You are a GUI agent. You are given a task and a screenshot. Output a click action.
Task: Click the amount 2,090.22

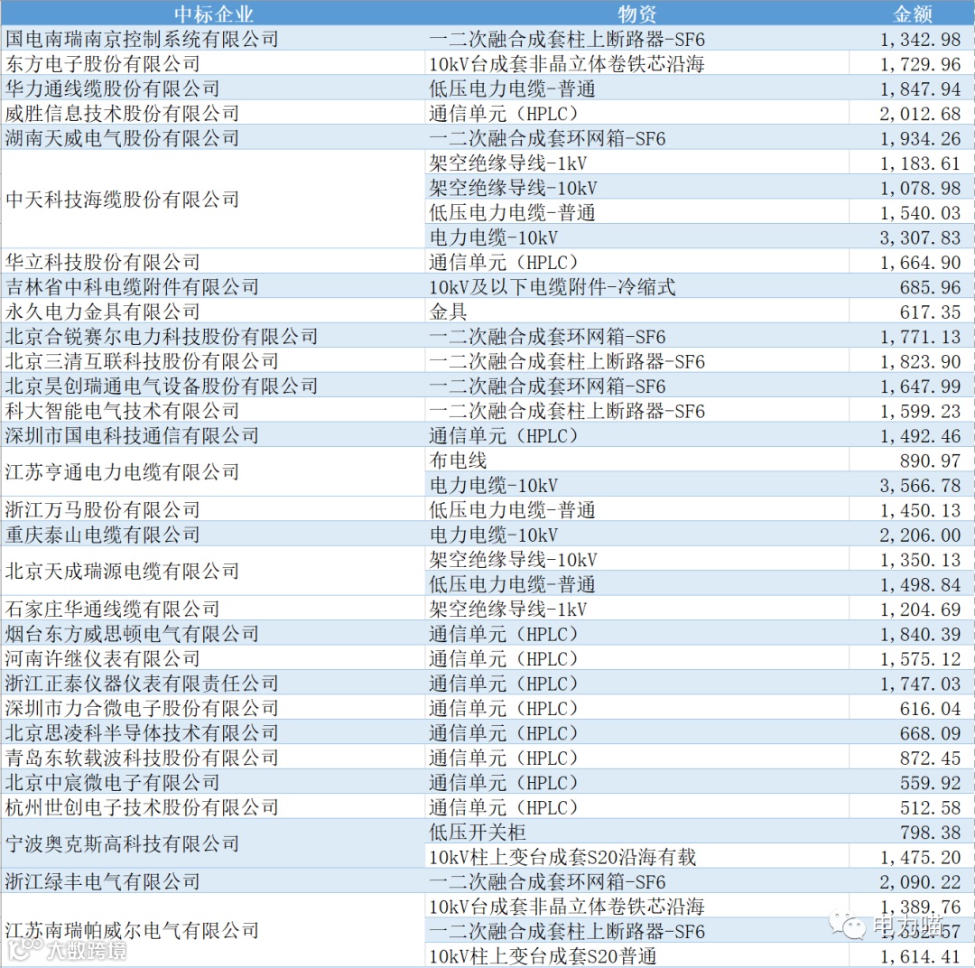click(x=920, y=881)
